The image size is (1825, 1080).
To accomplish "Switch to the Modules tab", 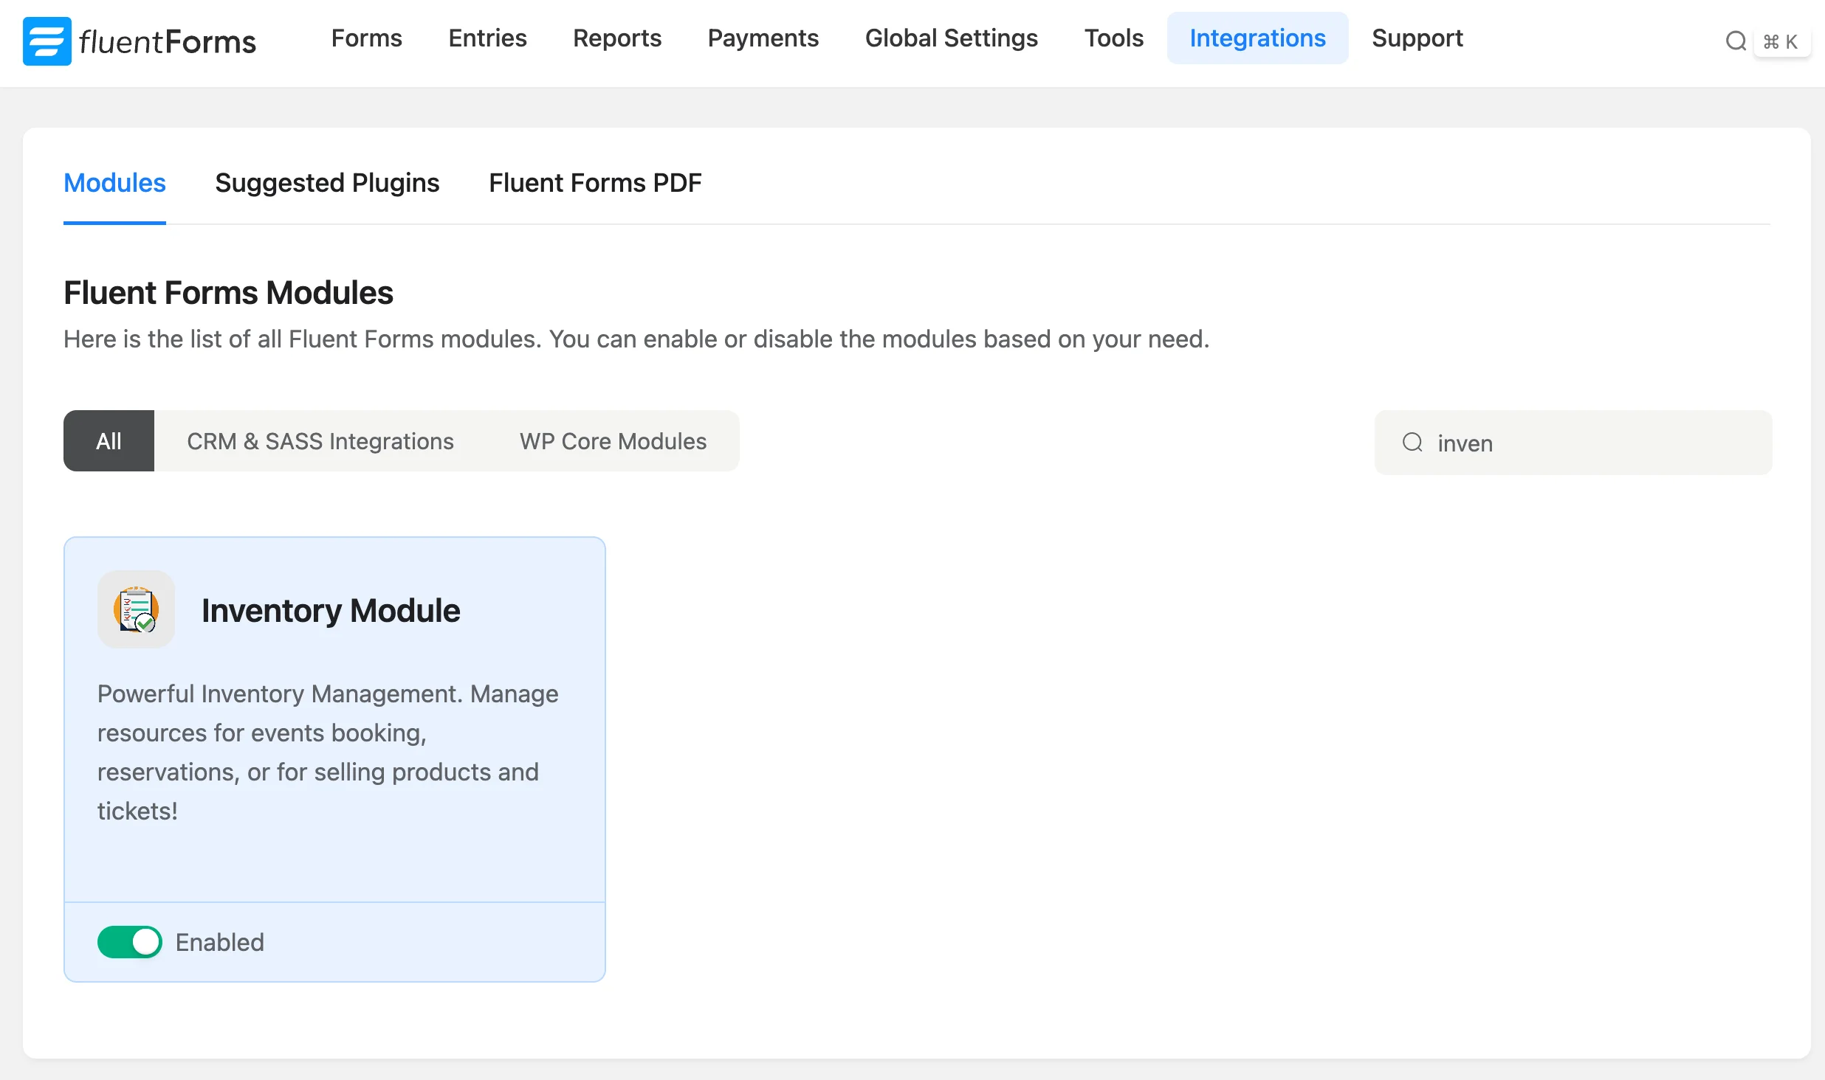I will click(x=114, y=183).
